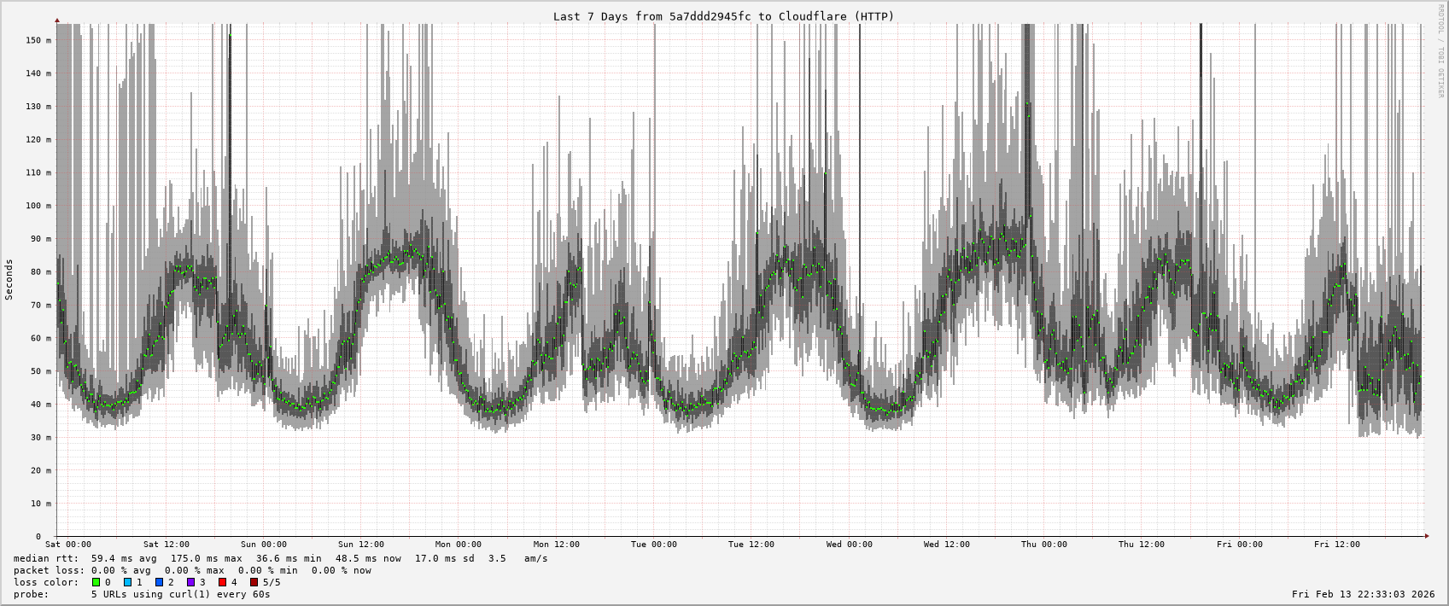The height and width of the screenshot is (606, 1449).
Task: Click the '150 m' y-axis label
Action: tap(37, 40)
